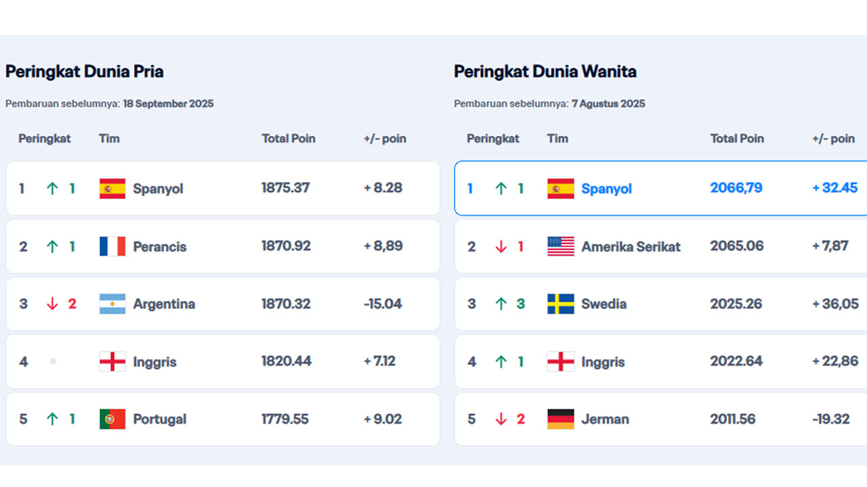This screenshot has width=867, height=487.
Task: Click the Peringkat Dunia Pria title
Action: 84,71
